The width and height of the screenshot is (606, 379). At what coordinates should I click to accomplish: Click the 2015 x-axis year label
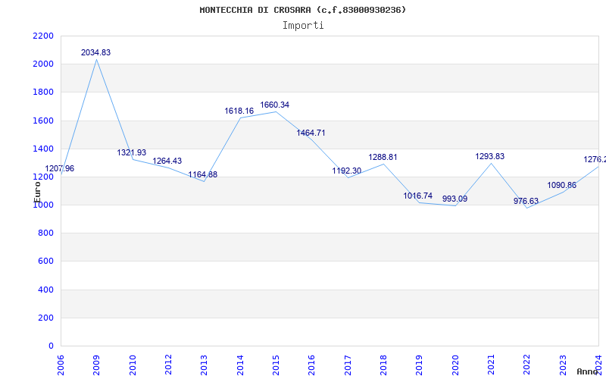point(276,365)
